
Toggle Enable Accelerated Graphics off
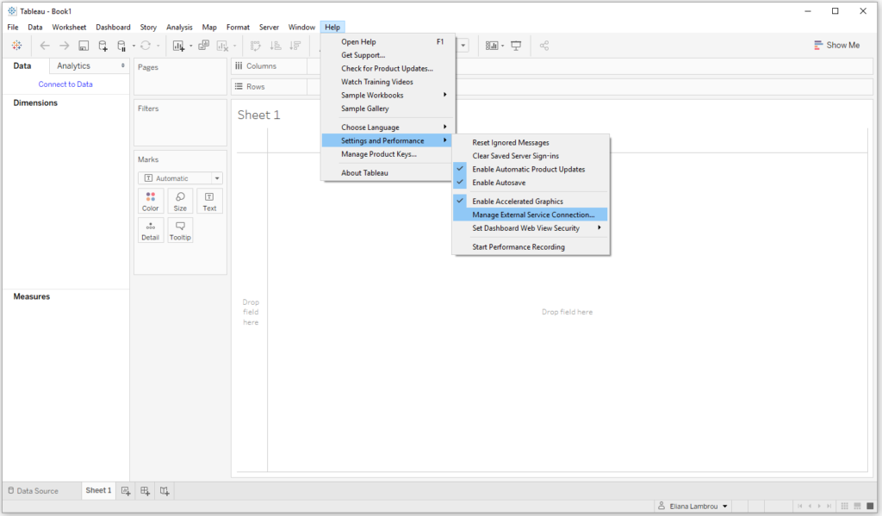(518, 201)
